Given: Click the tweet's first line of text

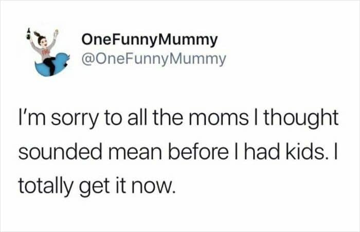Looking at the screenshot, I should (x=178, y=119).
